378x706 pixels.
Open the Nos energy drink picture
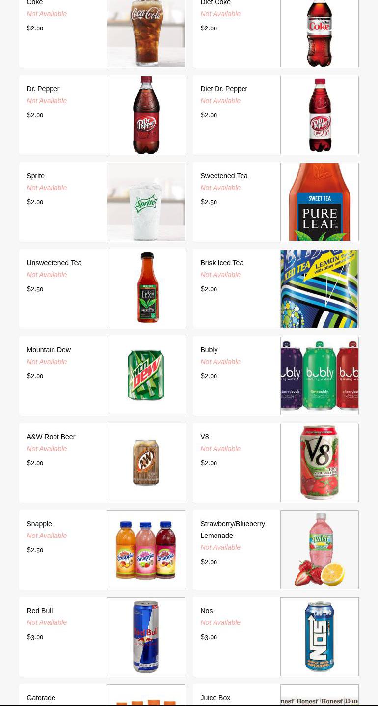(320, 637)
